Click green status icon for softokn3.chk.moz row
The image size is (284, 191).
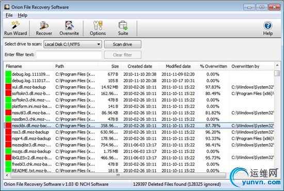tap(8, 100)
